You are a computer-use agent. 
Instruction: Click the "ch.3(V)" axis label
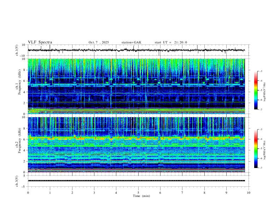click(17, 181)
